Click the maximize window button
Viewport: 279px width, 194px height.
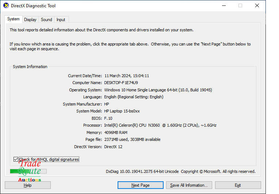tap(240, 6)
